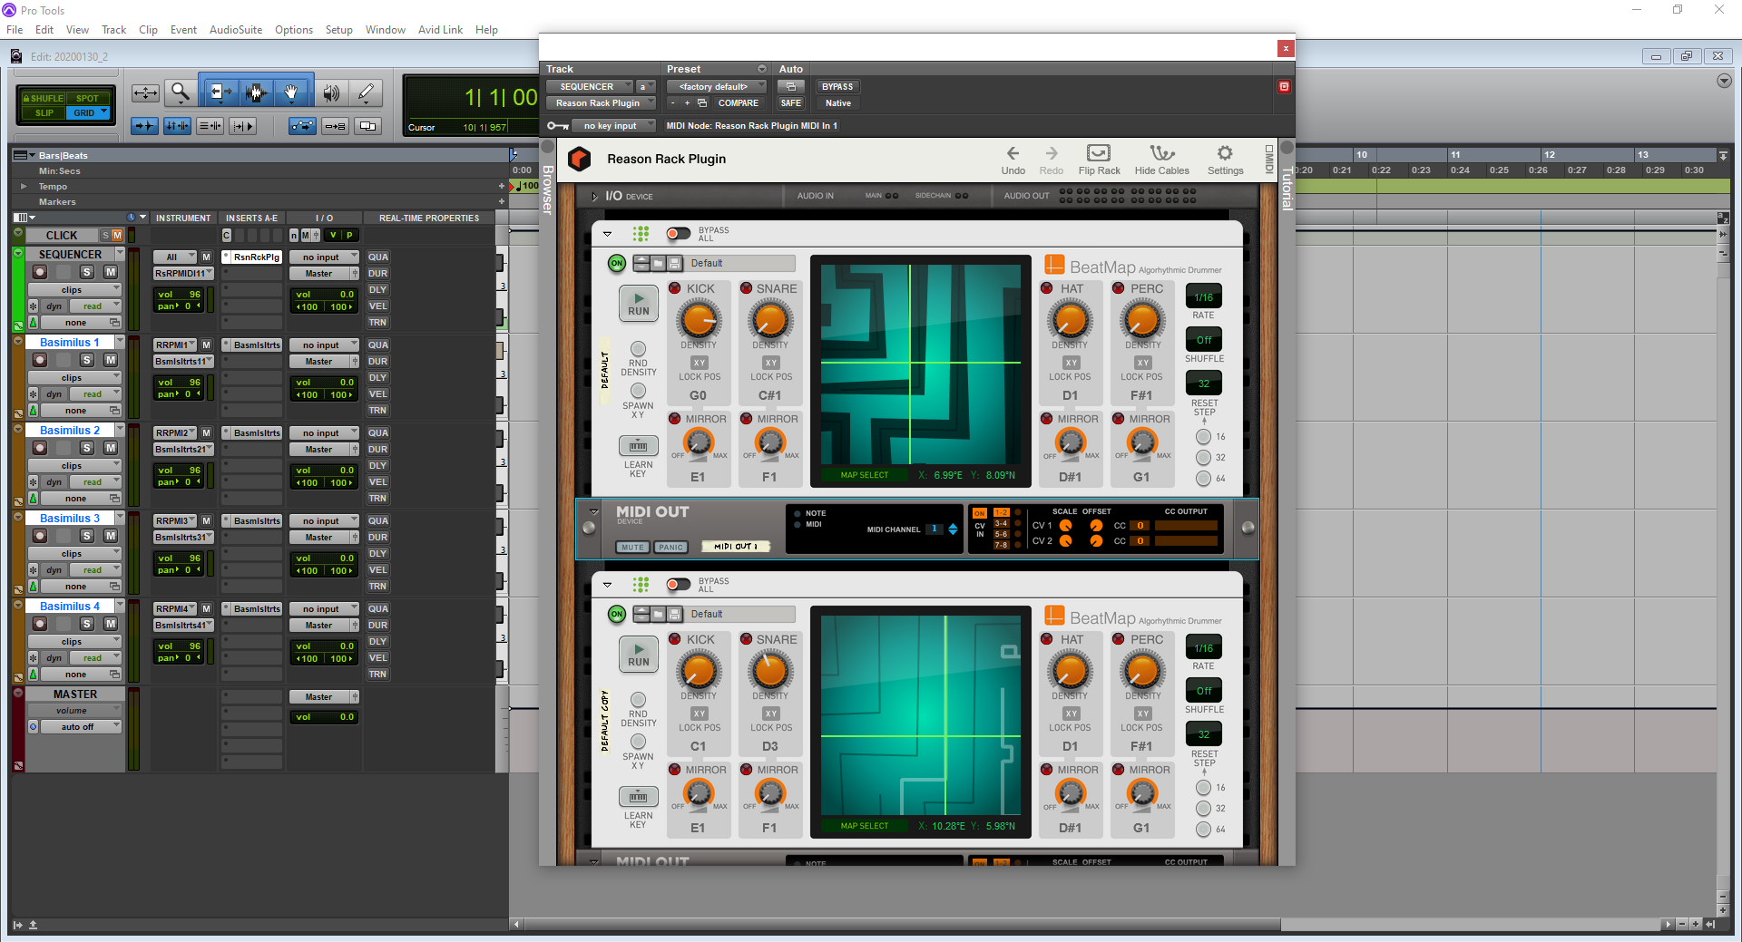1742x942 pixels.
Task: Open Grid mode dropdown arrow
Action: (x=104, y=112)
